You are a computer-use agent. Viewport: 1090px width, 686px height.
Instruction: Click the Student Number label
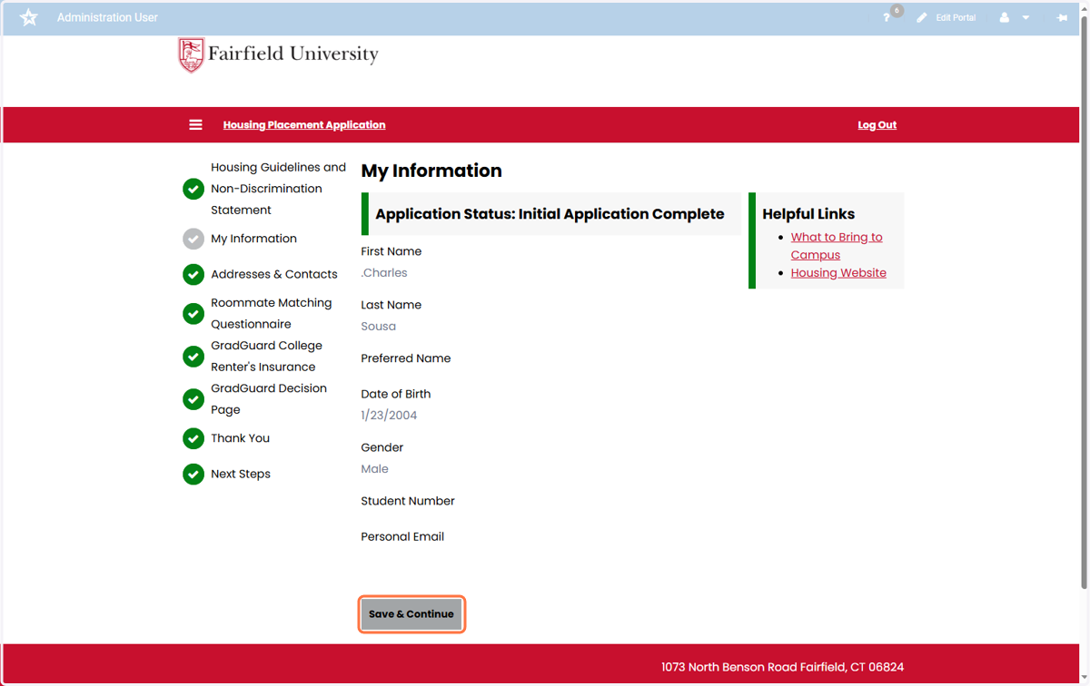point(408,501)
